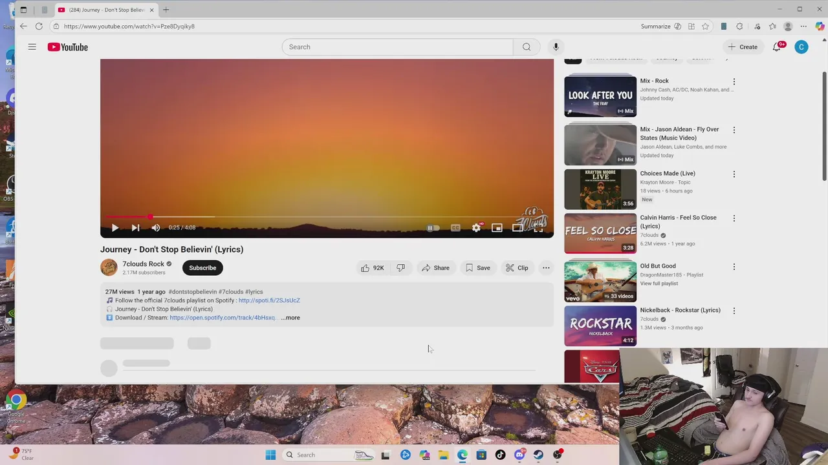
Task: Open the 7clouds Rock channel avatar
Action: pyautogui.click(x=109, y=267)
